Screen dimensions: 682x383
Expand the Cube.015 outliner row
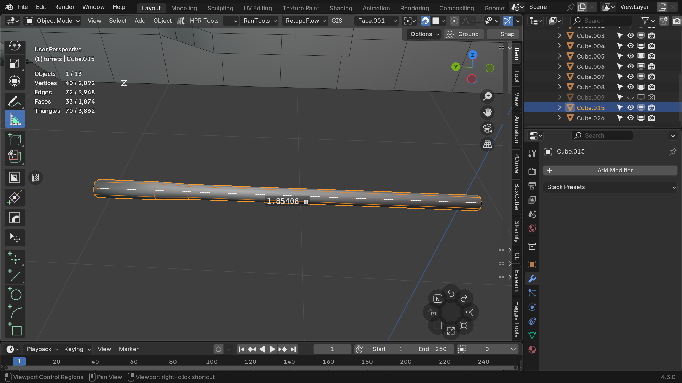pos(559,107)
